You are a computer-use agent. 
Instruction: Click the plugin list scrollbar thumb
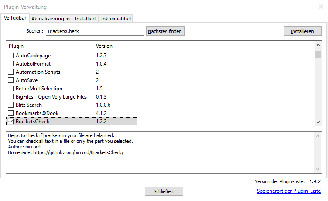[318, 55]
